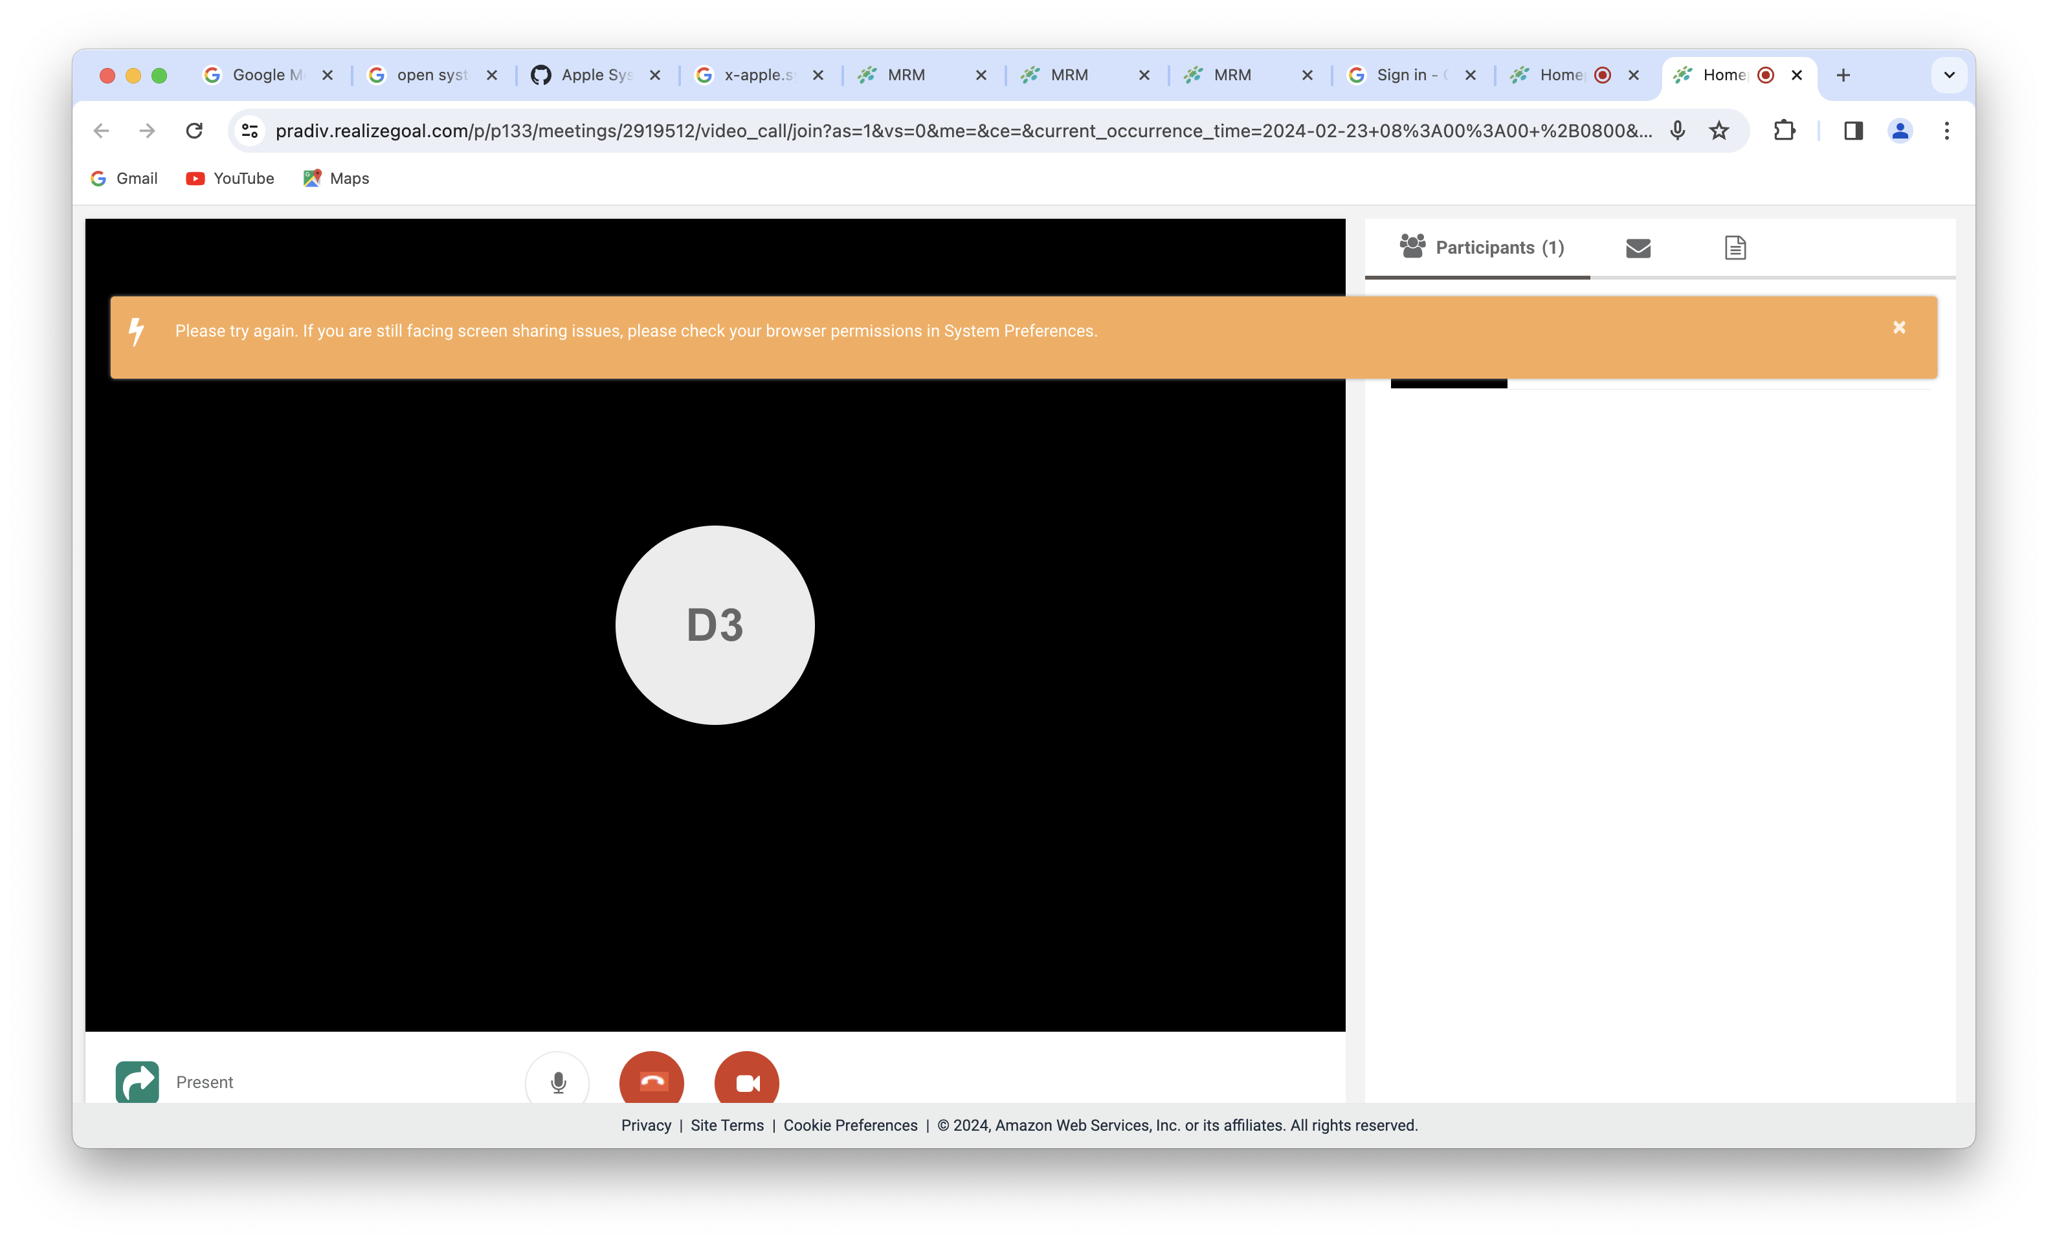Dismiss the orange screen sharing warning banner
The width and height of the screenshot is (2048, 1244).
(1899, 327)
